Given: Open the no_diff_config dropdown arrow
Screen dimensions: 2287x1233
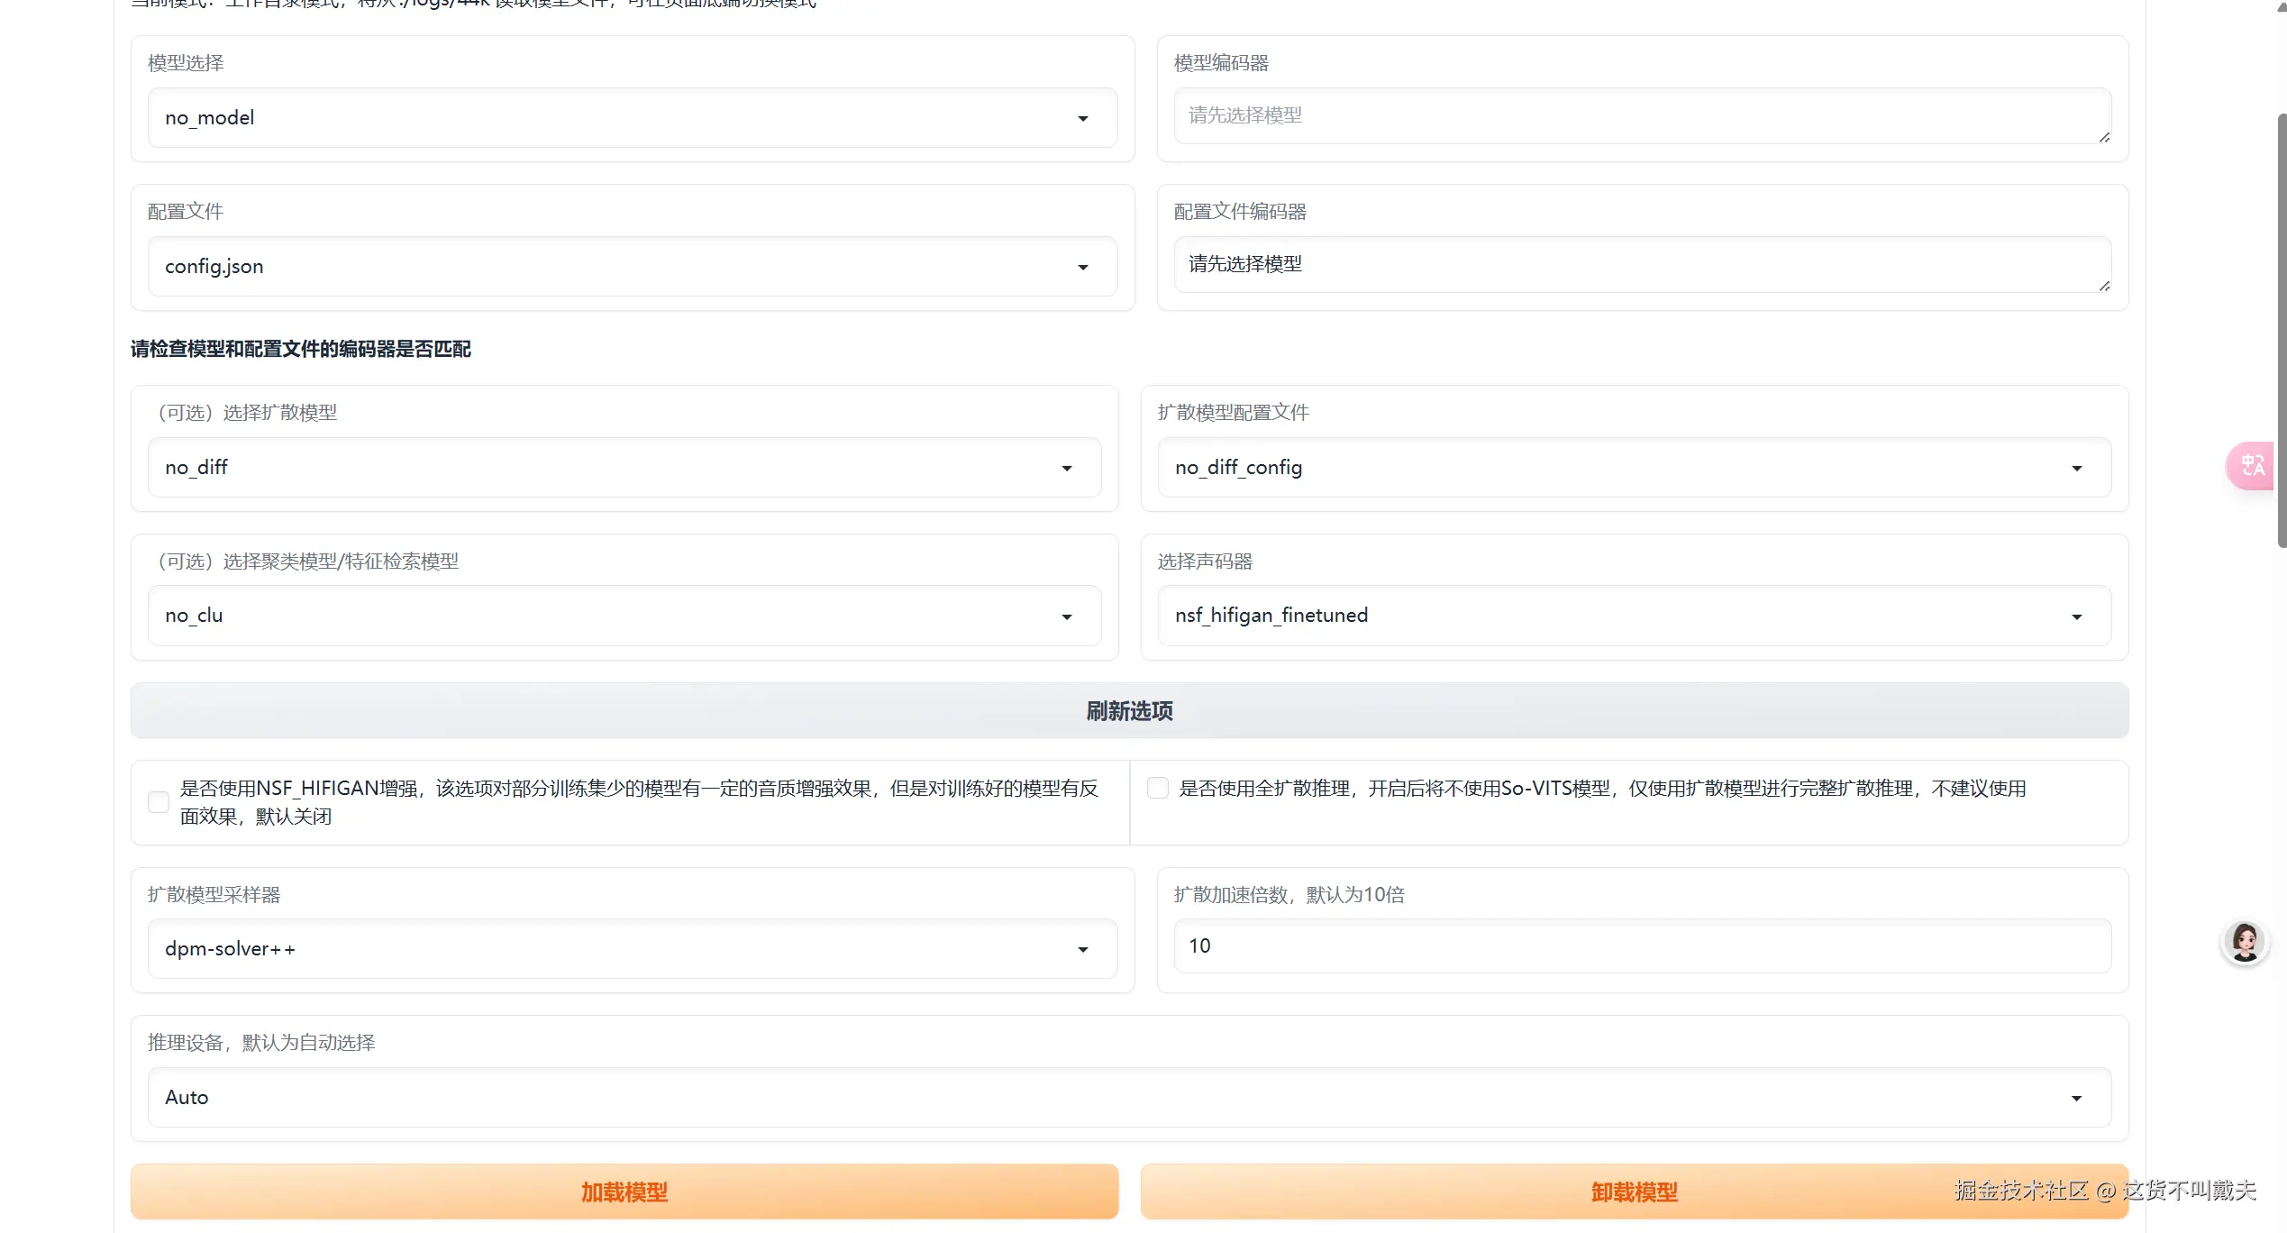Looking at the screenshot, I should click(2077, 468).
